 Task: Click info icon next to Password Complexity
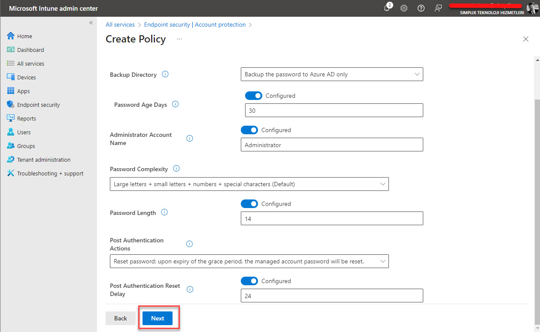coord(176,169)
